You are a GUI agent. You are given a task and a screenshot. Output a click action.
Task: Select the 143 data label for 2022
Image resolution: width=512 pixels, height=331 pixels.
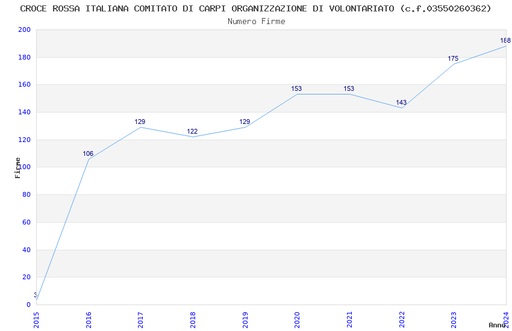coord(401,102)
